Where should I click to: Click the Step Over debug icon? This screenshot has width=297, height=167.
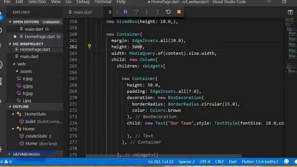click(x=136, y=12)
